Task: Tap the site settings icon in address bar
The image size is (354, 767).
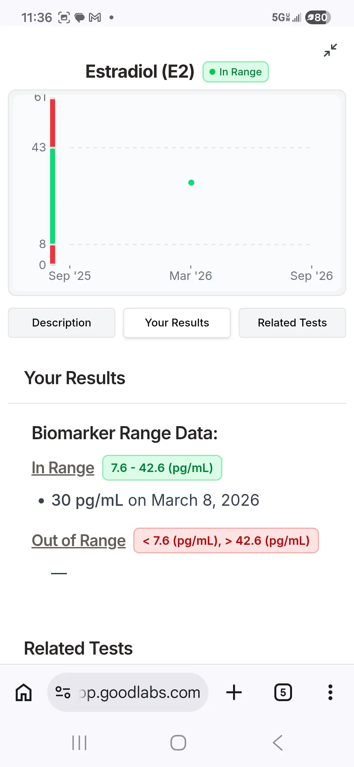Action: (63, 692)
